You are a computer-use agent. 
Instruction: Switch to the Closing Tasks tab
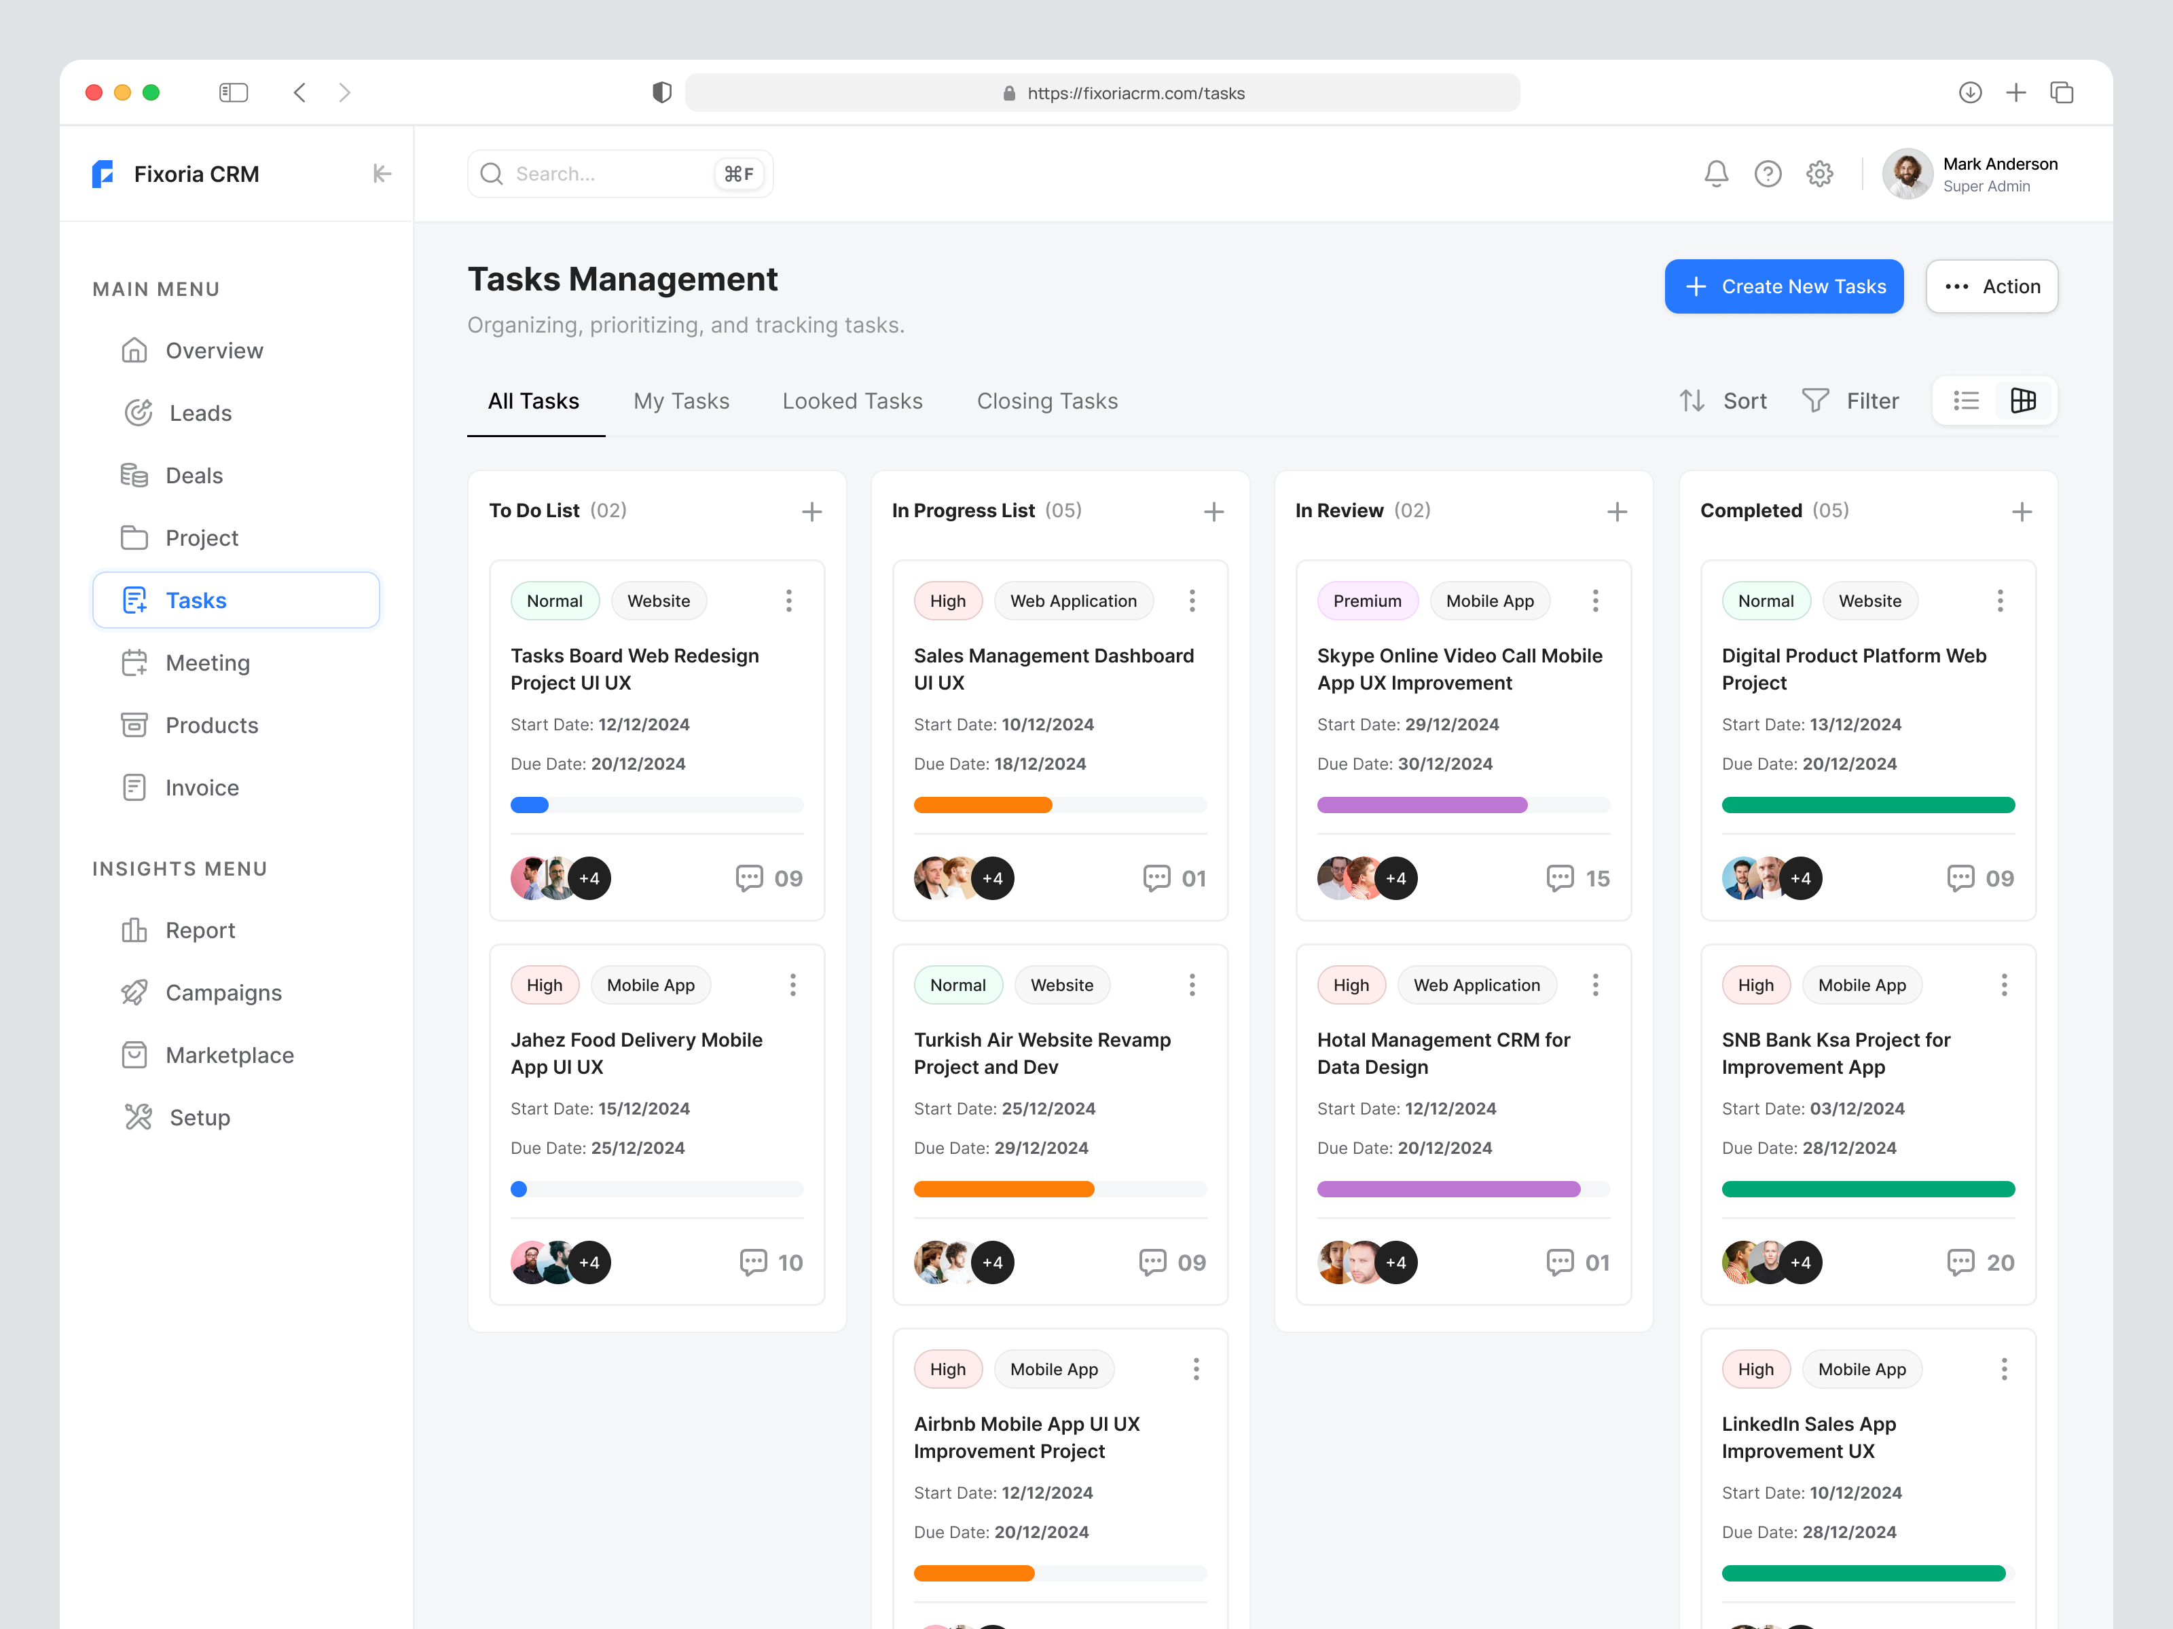point(1047,400)
